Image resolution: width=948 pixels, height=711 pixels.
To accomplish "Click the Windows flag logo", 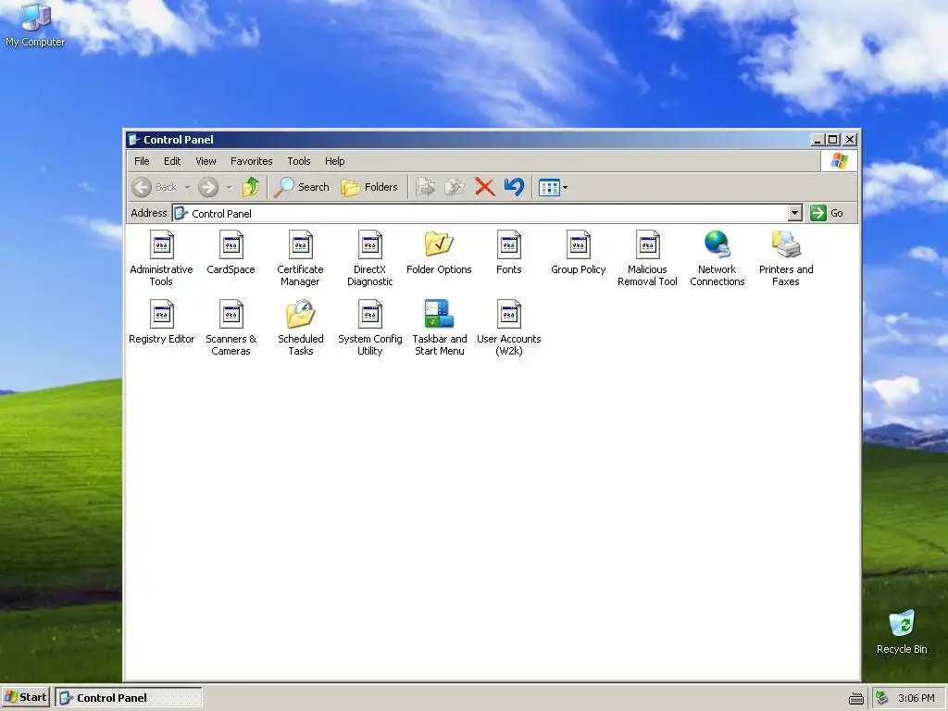I will 839,161.
